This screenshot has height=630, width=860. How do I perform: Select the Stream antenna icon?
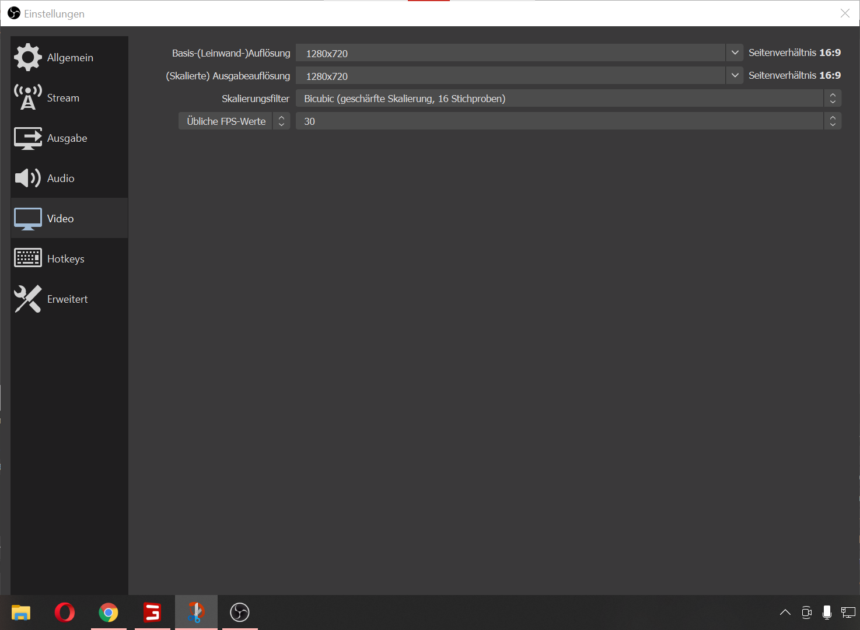tap(27, 97)
